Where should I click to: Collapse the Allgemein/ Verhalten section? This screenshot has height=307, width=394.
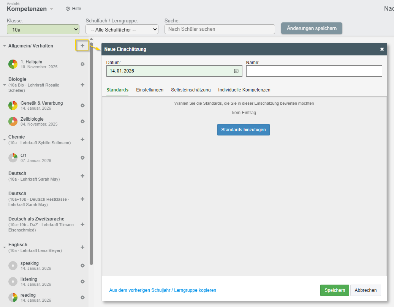(5, 46)
